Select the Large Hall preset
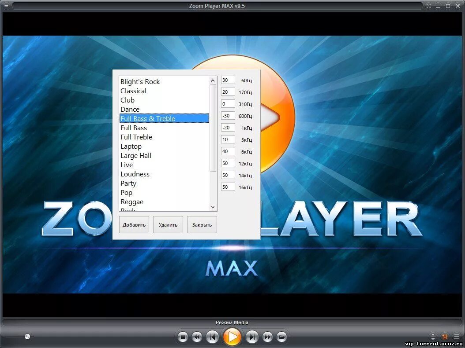 pos(164,155)
